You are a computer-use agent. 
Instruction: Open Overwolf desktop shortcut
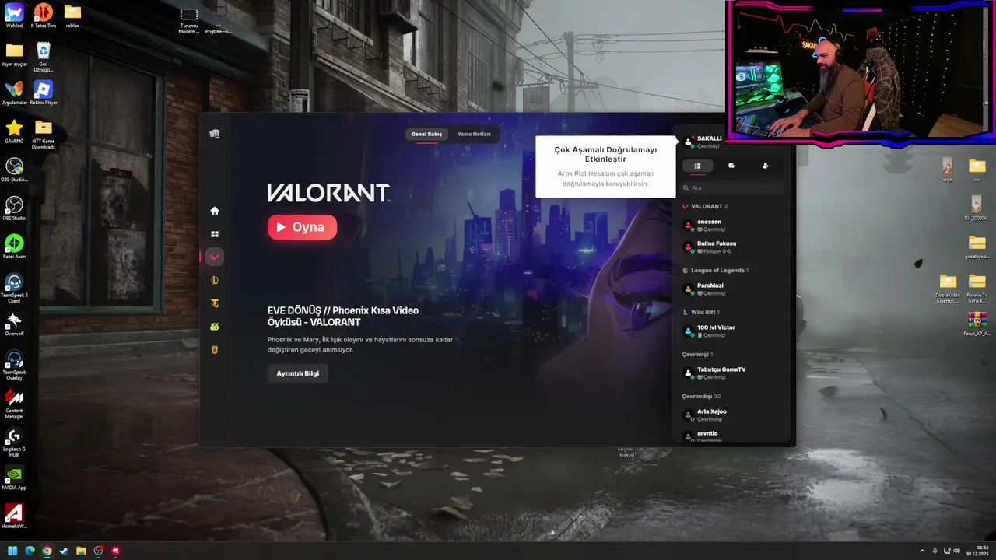14,324
